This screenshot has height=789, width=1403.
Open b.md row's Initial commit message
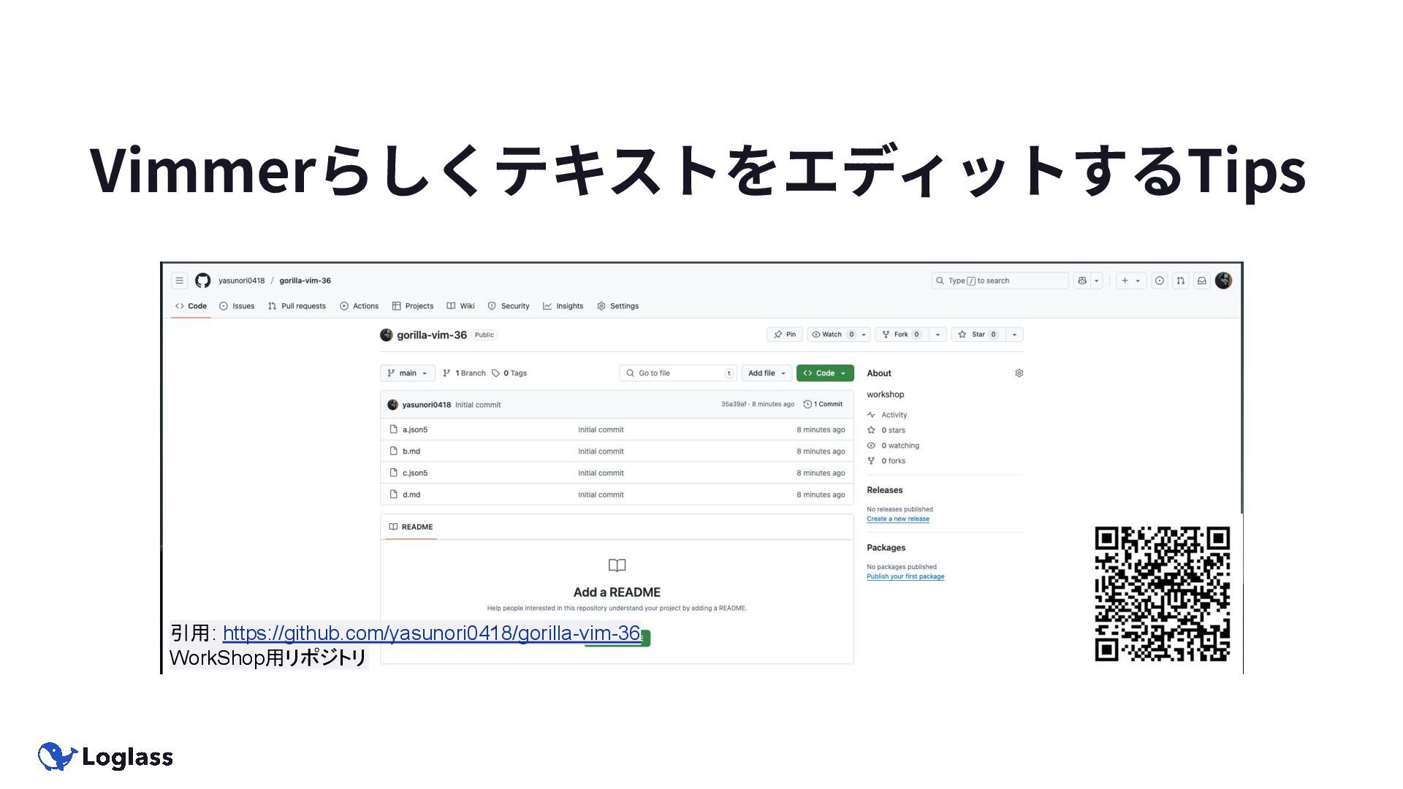pos(601,451)
